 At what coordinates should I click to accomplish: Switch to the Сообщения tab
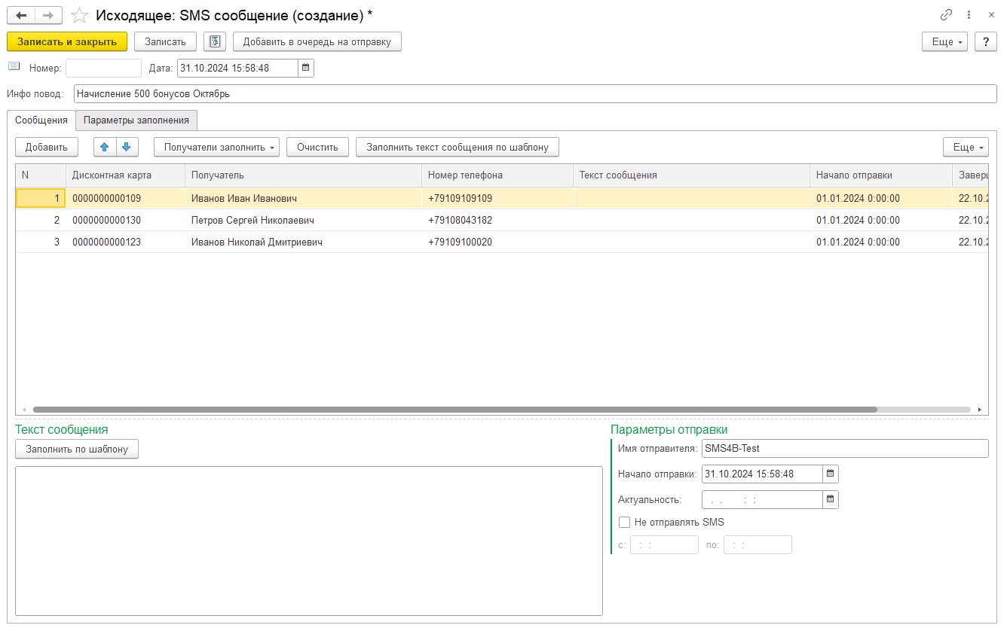[41, 120]
